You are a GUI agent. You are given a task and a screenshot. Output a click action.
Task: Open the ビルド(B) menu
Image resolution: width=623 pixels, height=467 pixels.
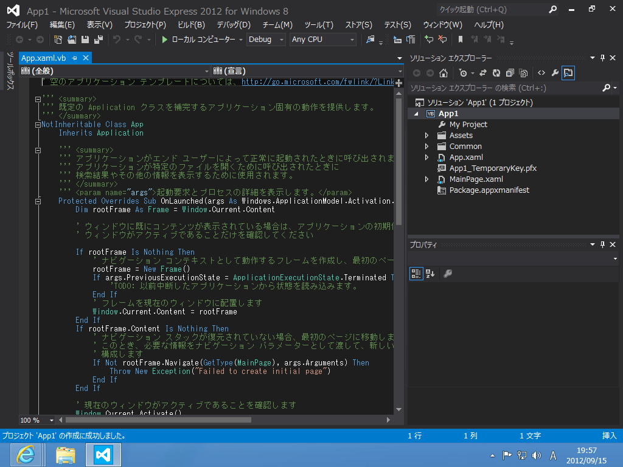click(x=191, y=24)
